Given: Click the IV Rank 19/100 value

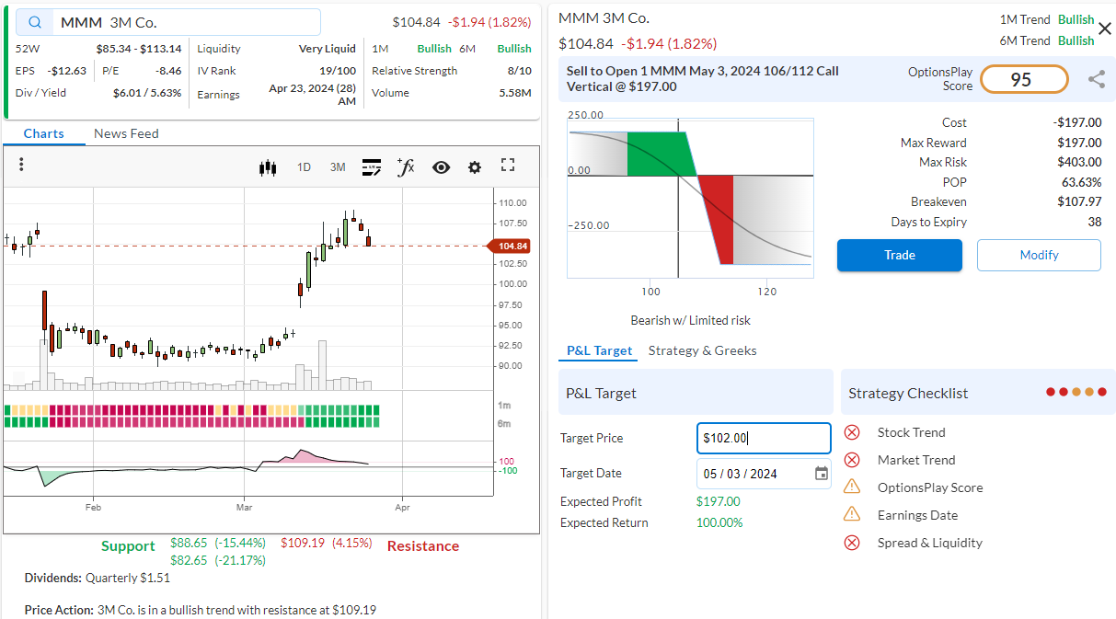Looking at the screenshot, I should 338,71.
